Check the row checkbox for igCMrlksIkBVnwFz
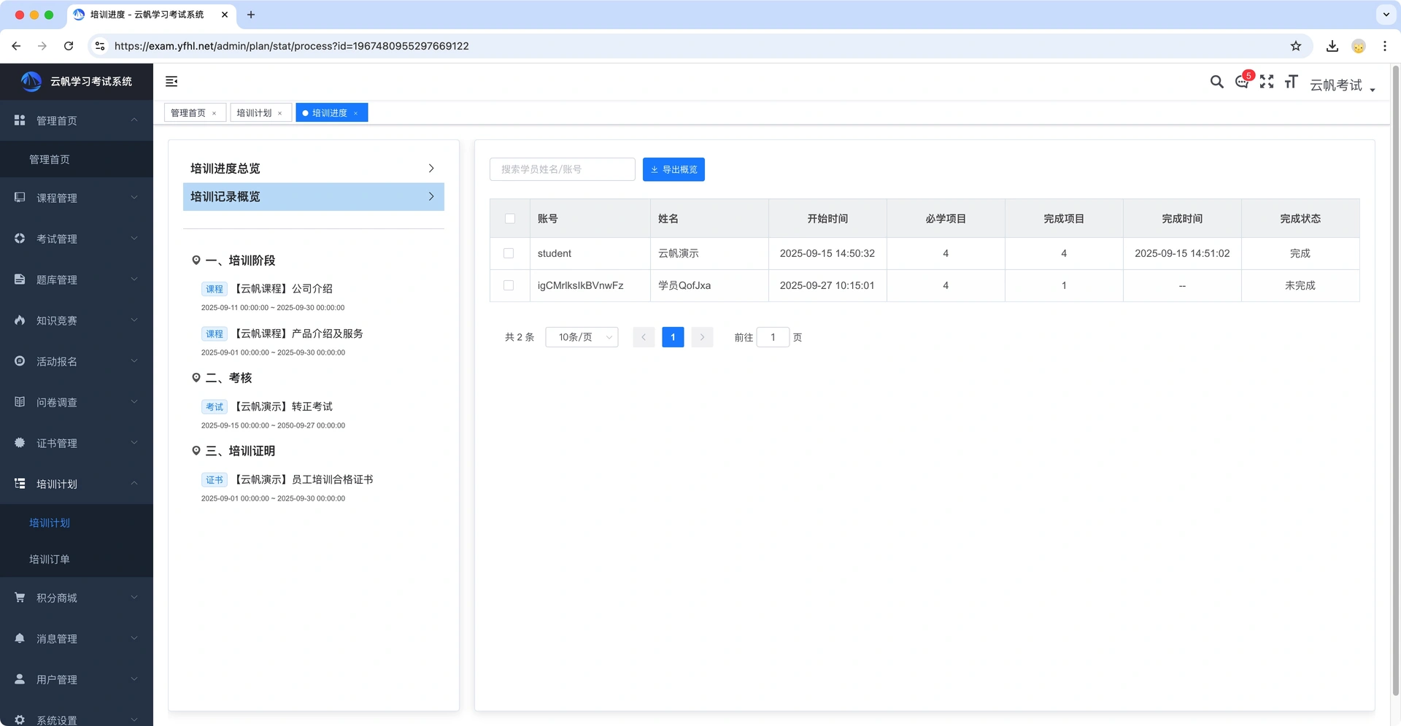The width and height of the screenshot is (1401, 726). point(509,285)
